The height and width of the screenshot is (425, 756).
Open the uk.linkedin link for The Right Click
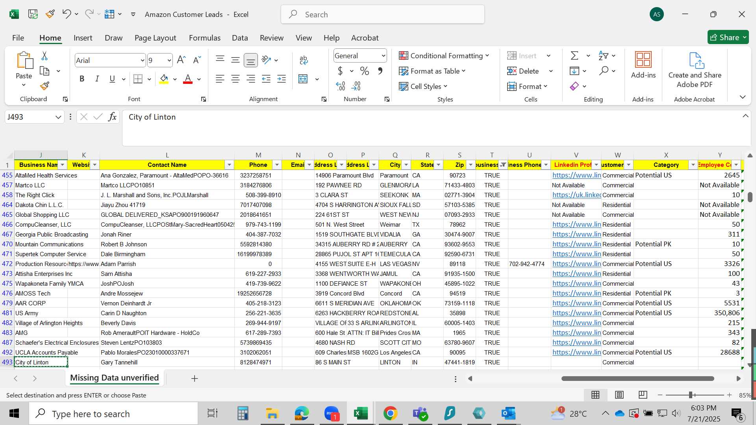(x=576, y=195)
